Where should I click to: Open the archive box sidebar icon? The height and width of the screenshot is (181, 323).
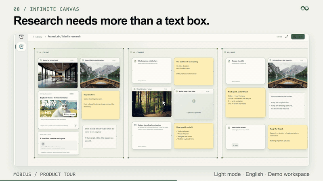click(21, 37)
